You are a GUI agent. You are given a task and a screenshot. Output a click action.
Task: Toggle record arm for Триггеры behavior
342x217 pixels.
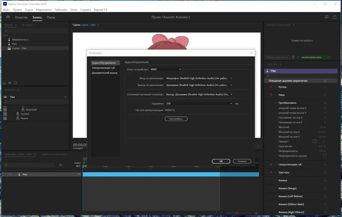click(271, 172)
